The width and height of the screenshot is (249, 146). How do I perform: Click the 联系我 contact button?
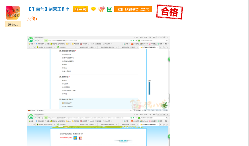coord(13,24)
